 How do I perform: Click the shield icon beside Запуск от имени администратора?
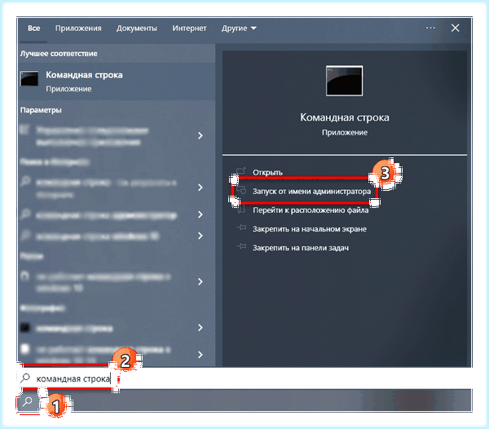(x=241, y=191)
